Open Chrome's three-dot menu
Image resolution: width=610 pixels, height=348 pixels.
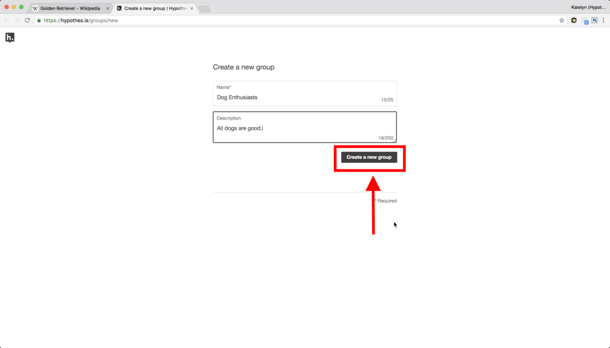click(x=604, y=20)
